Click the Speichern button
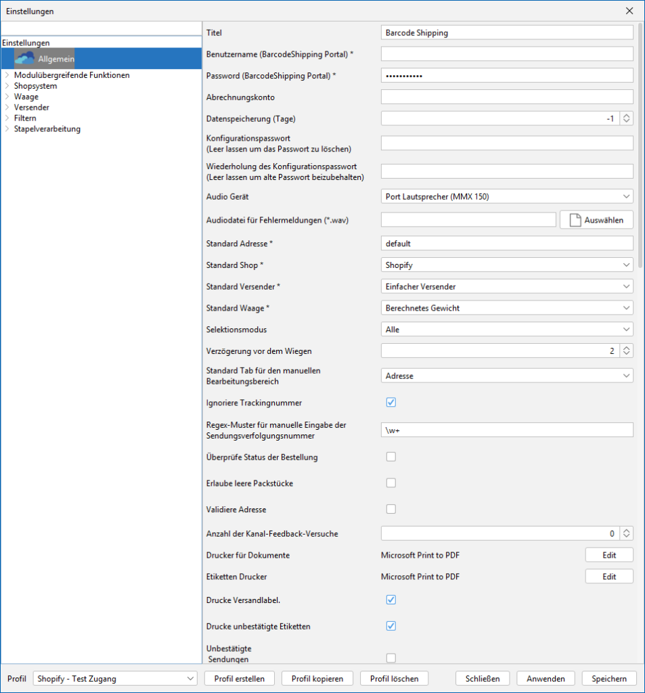Screen dimensions: 645x693 pos(608,679)
